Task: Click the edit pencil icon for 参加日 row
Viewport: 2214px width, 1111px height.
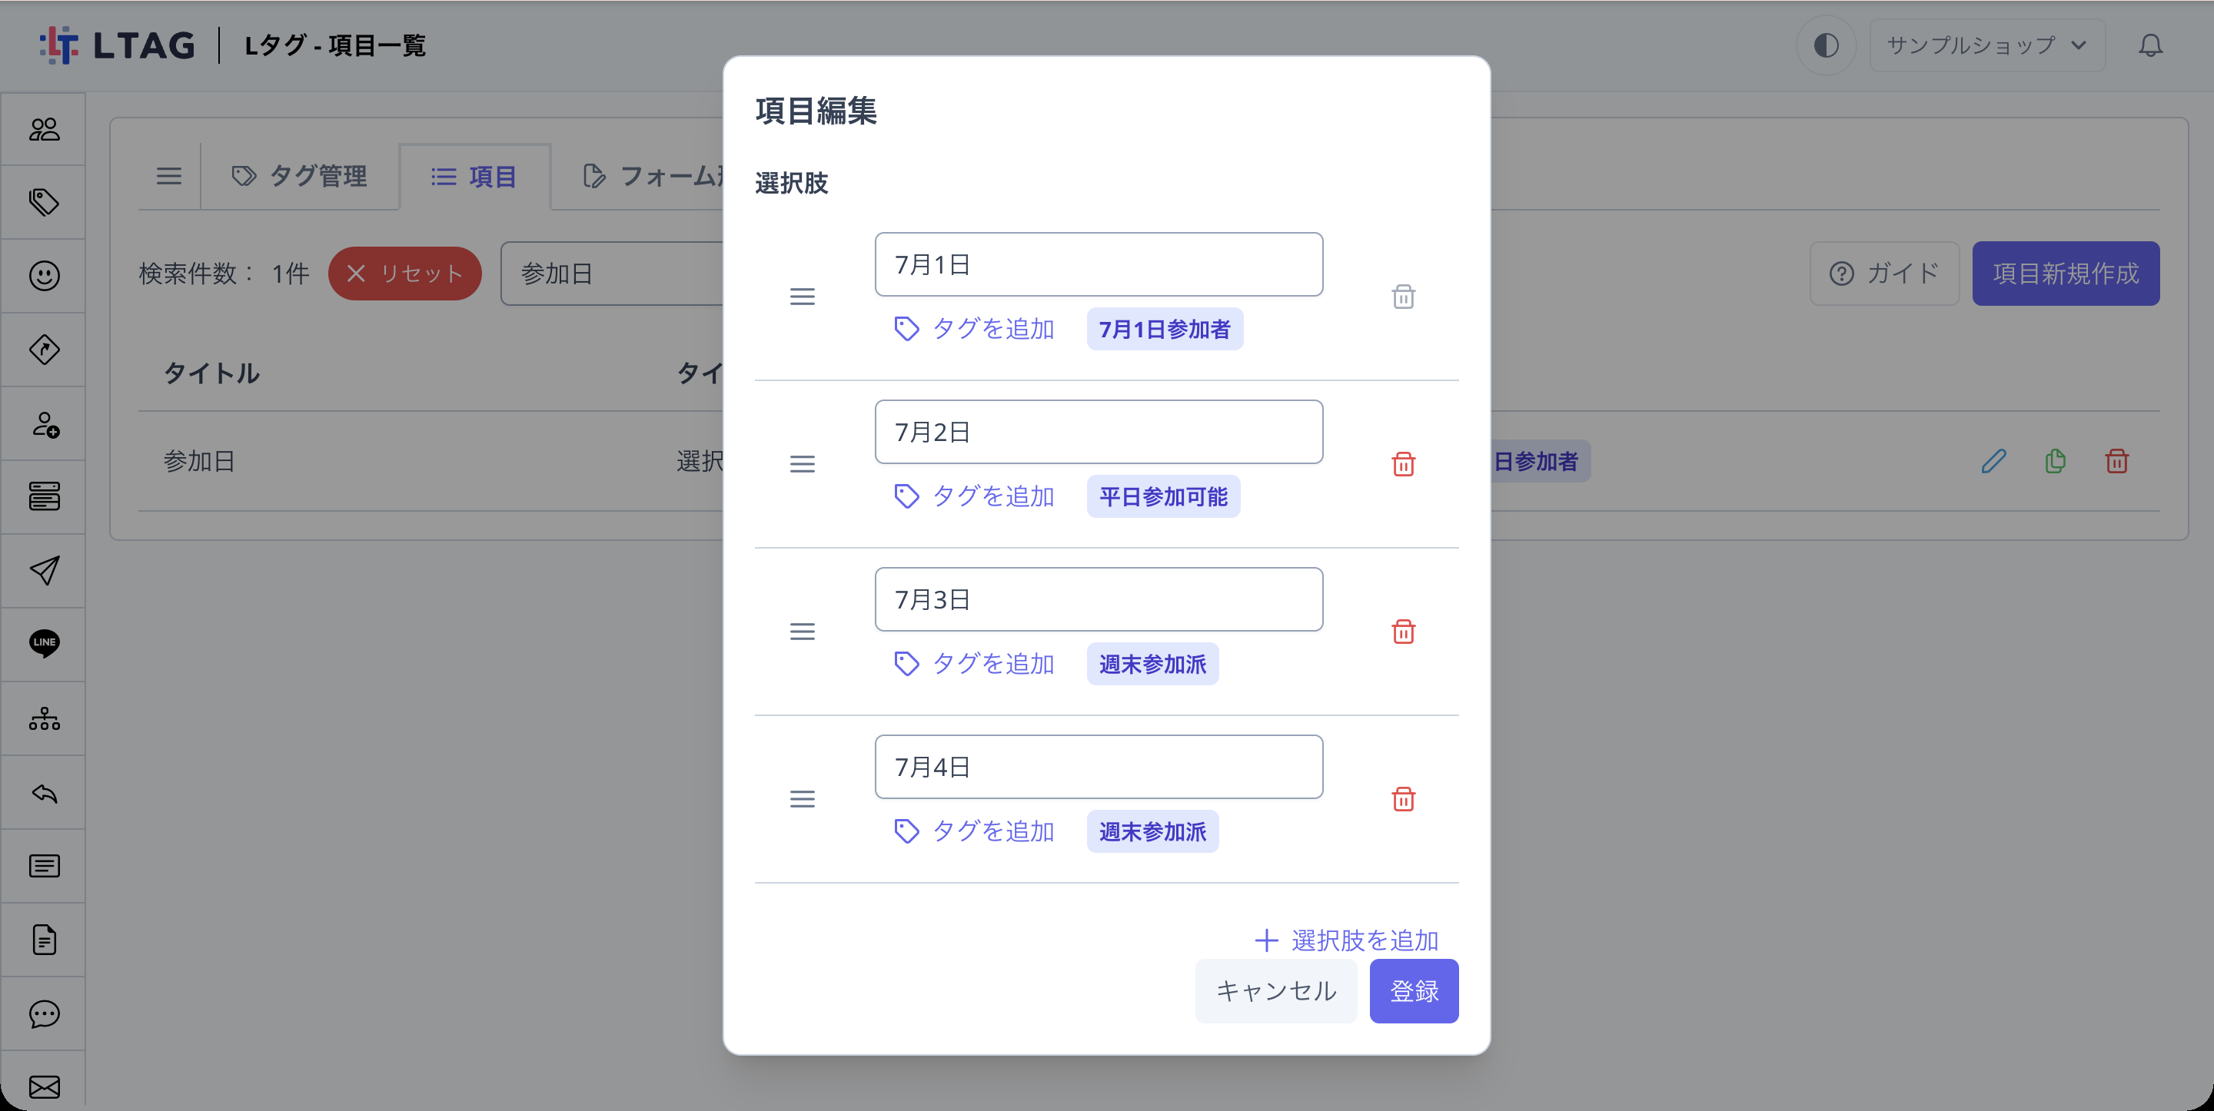Action: [1994, 462]
